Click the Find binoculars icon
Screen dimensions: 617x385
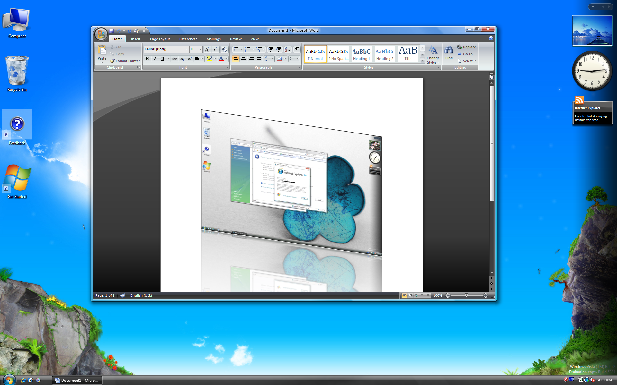pyautogui.click(x=449, y=50)
